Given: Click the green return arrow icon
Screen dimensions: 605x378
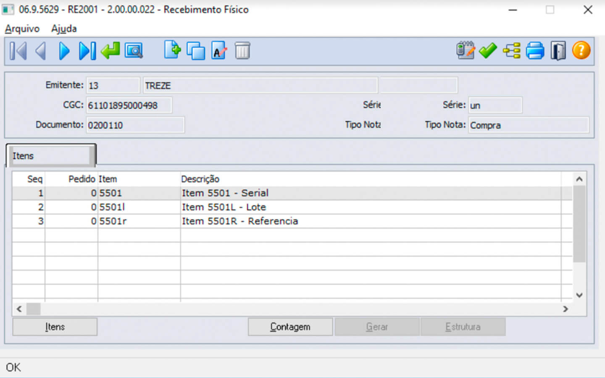Looking at the screenshot, I should click(110, 51).
